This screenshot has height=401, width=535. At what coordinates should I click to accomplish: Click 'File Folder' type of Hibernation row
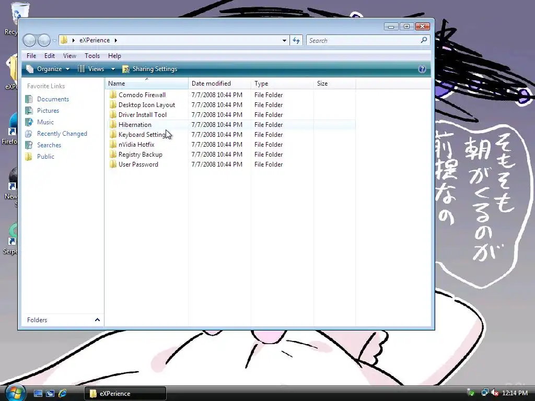pos(269,125)
